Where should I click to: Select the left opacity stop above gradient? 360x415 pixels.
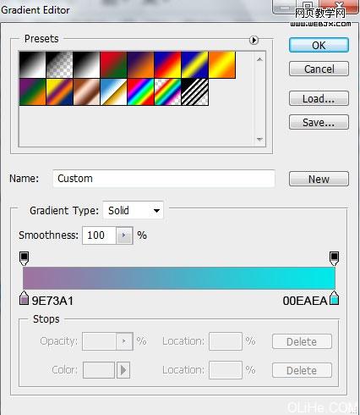24,258
